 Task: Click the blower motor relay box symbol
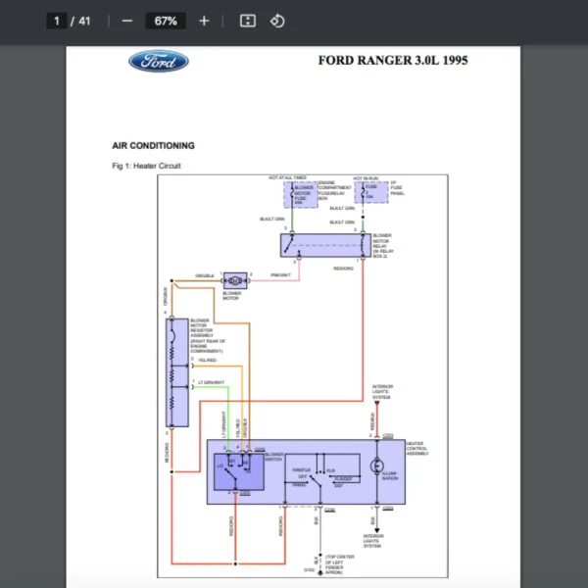point(325,245)
